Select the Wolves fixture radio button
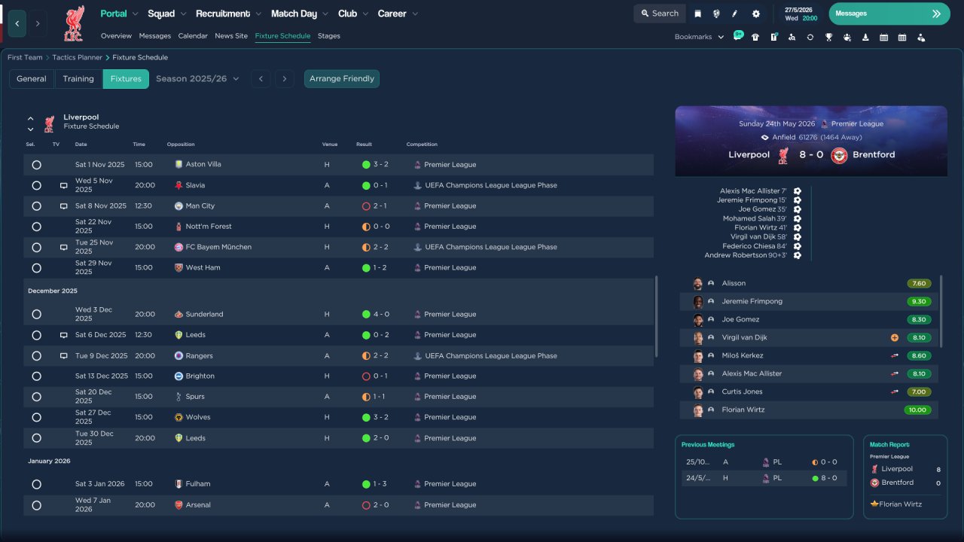The image size is (964, 542). tap(36, 417)
